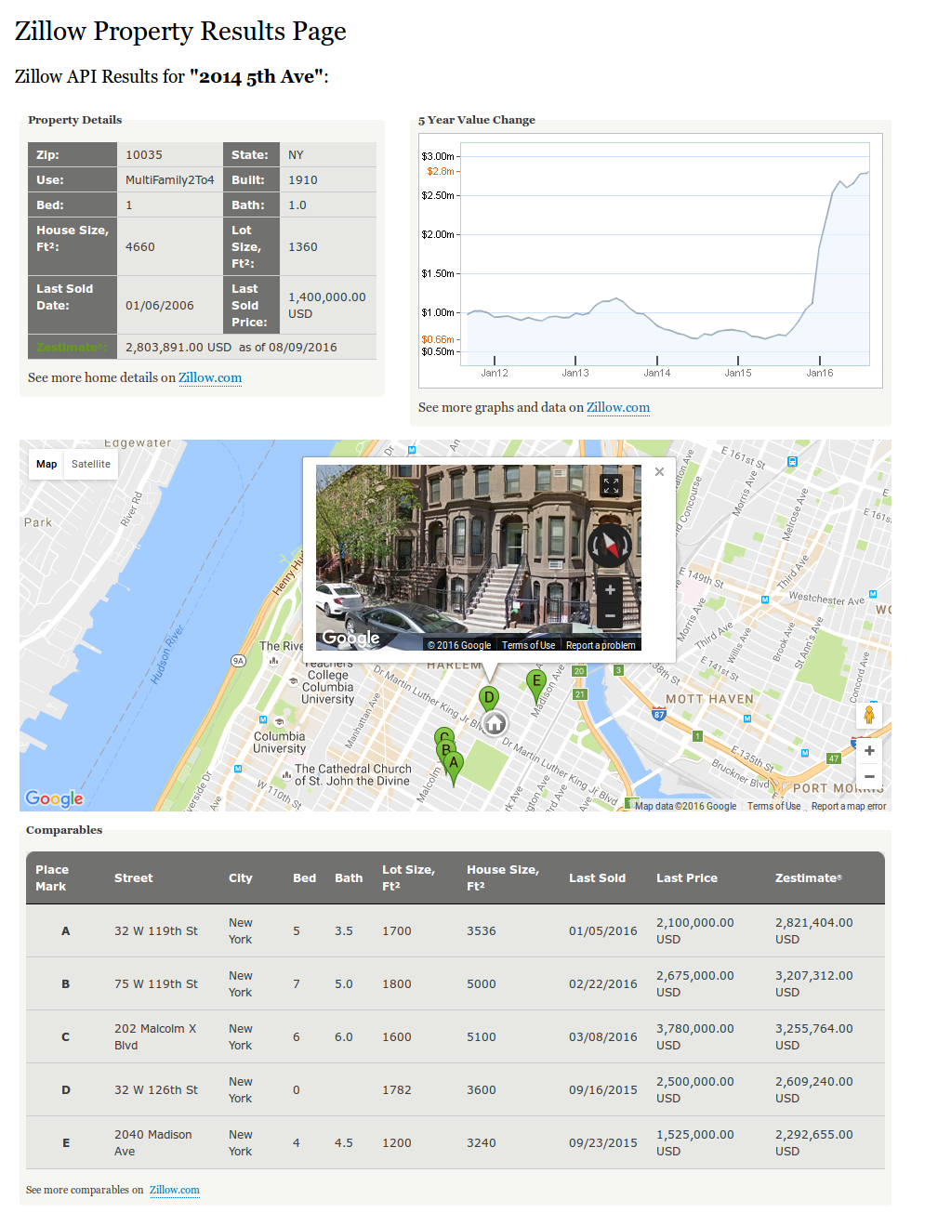Click map placemark E
951x1213 pixels.
click(535, 682)
